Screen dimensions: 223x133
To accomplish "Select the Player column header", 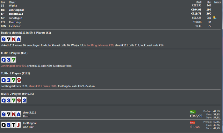I will (x=12, y=2).
